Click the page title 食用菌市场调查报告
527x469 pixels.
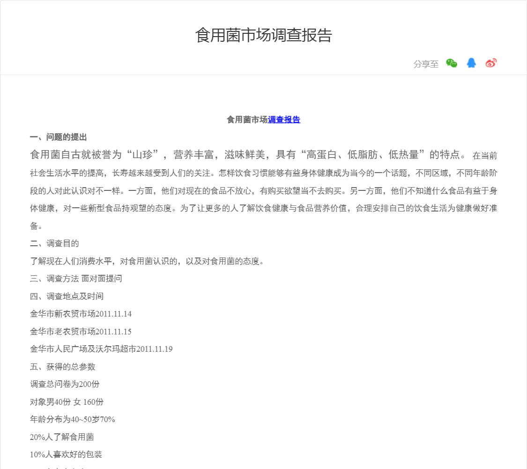[263, 35]
